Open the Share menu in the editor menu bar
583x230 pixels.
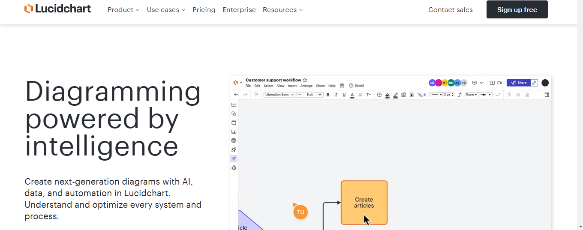[320, 86]
